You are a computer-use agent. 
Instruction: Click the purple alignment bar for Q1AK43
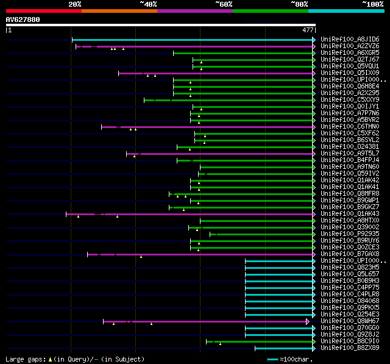(190, 214)
